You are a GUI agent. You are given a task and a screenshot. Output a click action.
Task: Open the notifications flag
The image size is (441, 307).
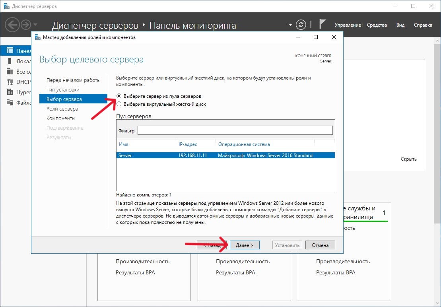click(x=322, y=25)
